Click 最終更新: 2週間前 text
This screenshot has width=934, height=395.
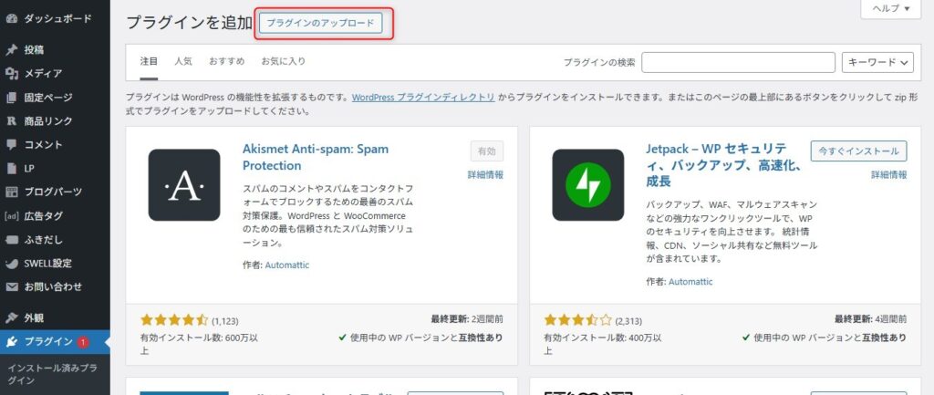pyautogui.click(x=467, y=319)
